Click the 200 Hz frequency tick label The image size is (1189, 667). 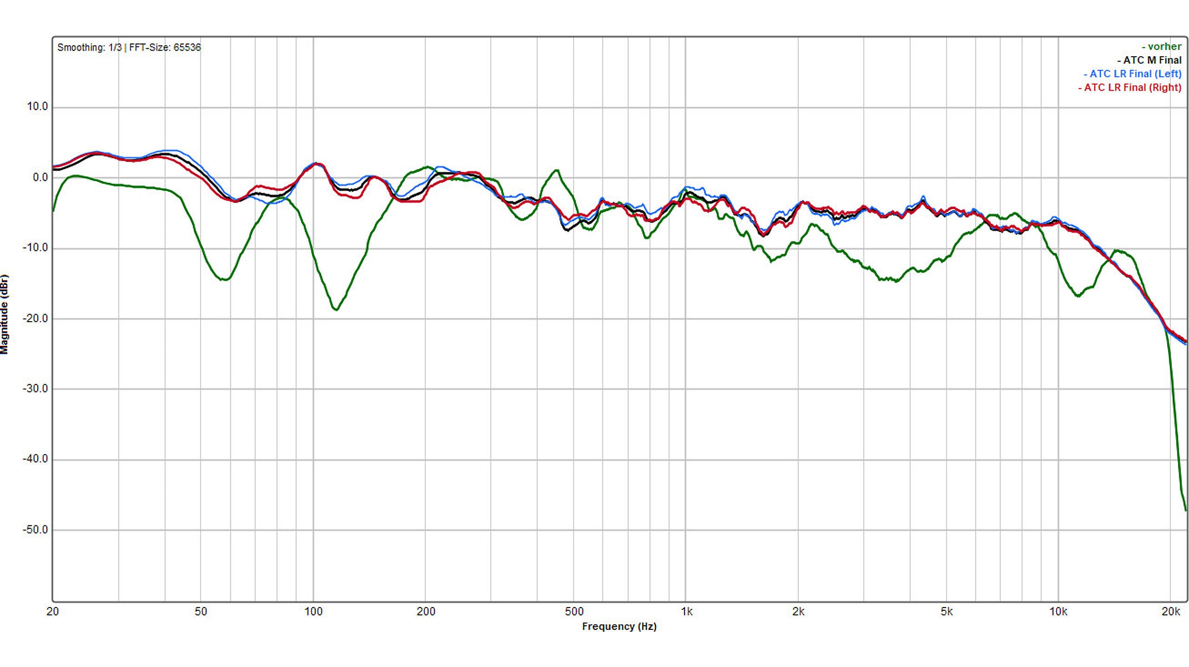pyautogui.click(x=425, y=612)
